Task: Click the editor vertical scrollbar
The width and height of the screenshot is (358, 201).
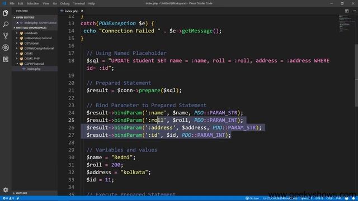Action: tap(356, 75)
